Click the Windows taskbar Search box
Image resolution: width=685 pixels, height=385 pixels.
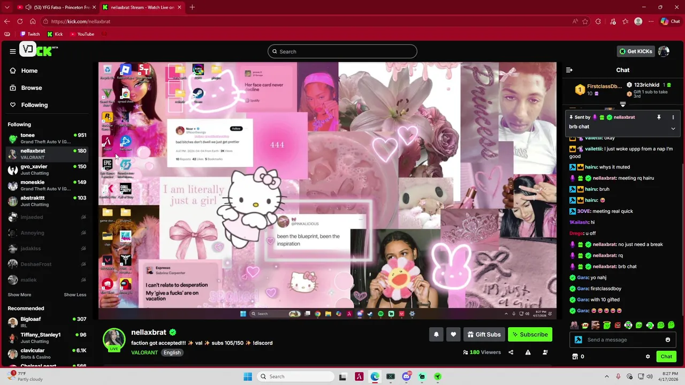(294, 376)
